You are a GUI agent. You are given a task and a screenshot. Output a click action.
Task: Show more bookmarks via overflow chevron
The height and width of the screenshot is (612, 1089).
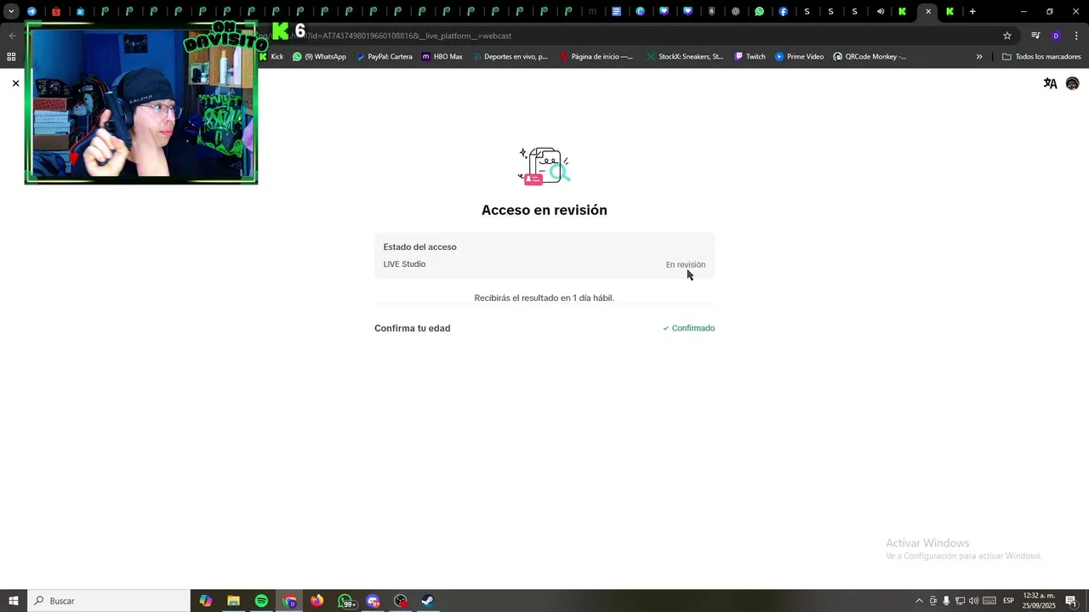pos(979,57)
